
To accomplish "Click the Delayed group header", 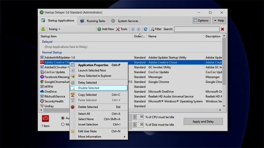I will (x=47, y=42).
